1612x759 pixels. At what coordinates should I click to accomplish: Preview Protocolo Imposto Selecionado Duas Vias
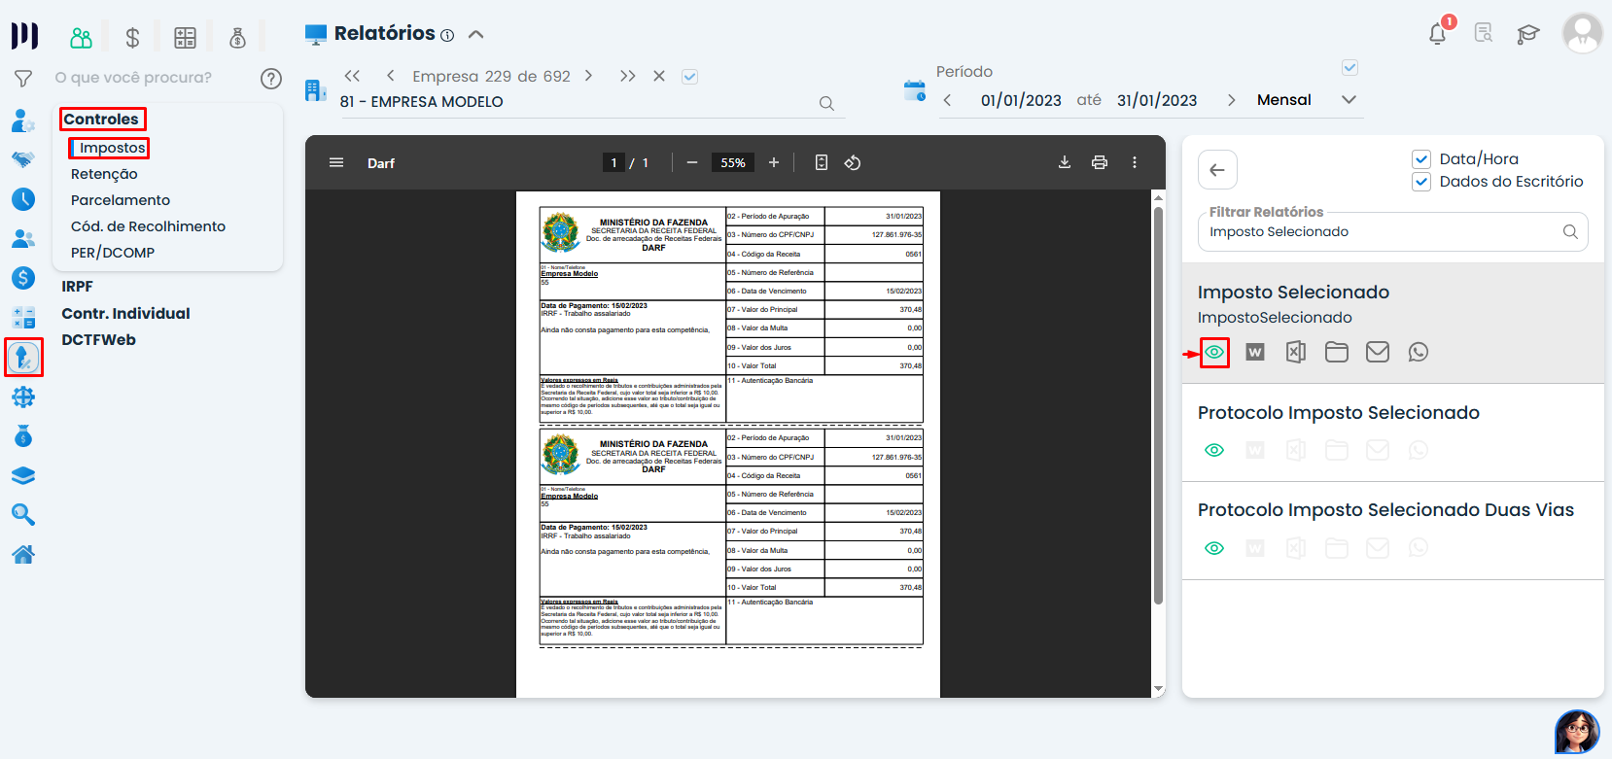click(x=1214, y=548)
